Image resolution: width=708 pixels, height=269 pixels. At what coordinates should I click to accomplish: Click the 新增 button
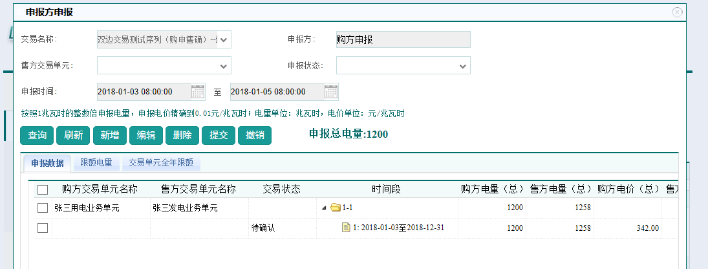110,135
